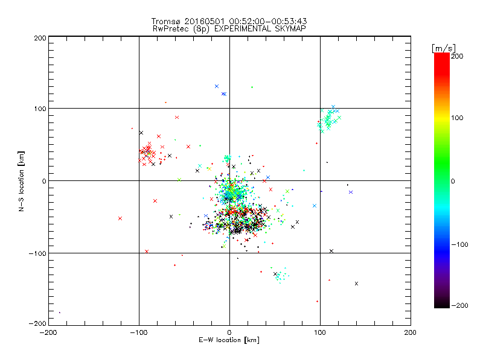
Task: Click the "E-W location [km]" axis label
Action: coord(229,340)
